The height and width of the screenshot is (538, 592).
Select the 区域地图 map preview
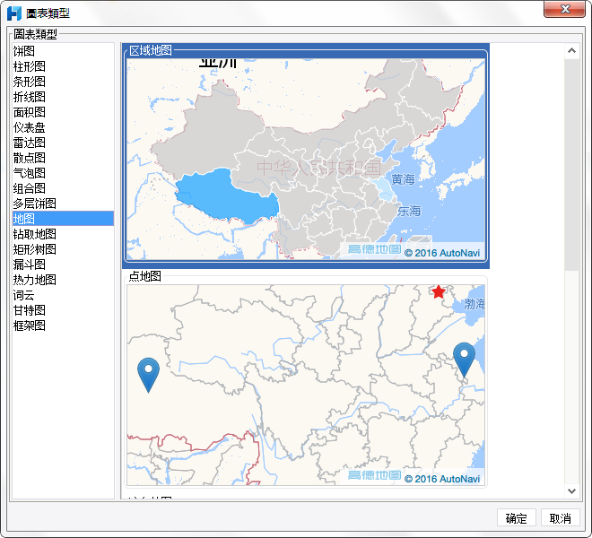tap(306, 156)
